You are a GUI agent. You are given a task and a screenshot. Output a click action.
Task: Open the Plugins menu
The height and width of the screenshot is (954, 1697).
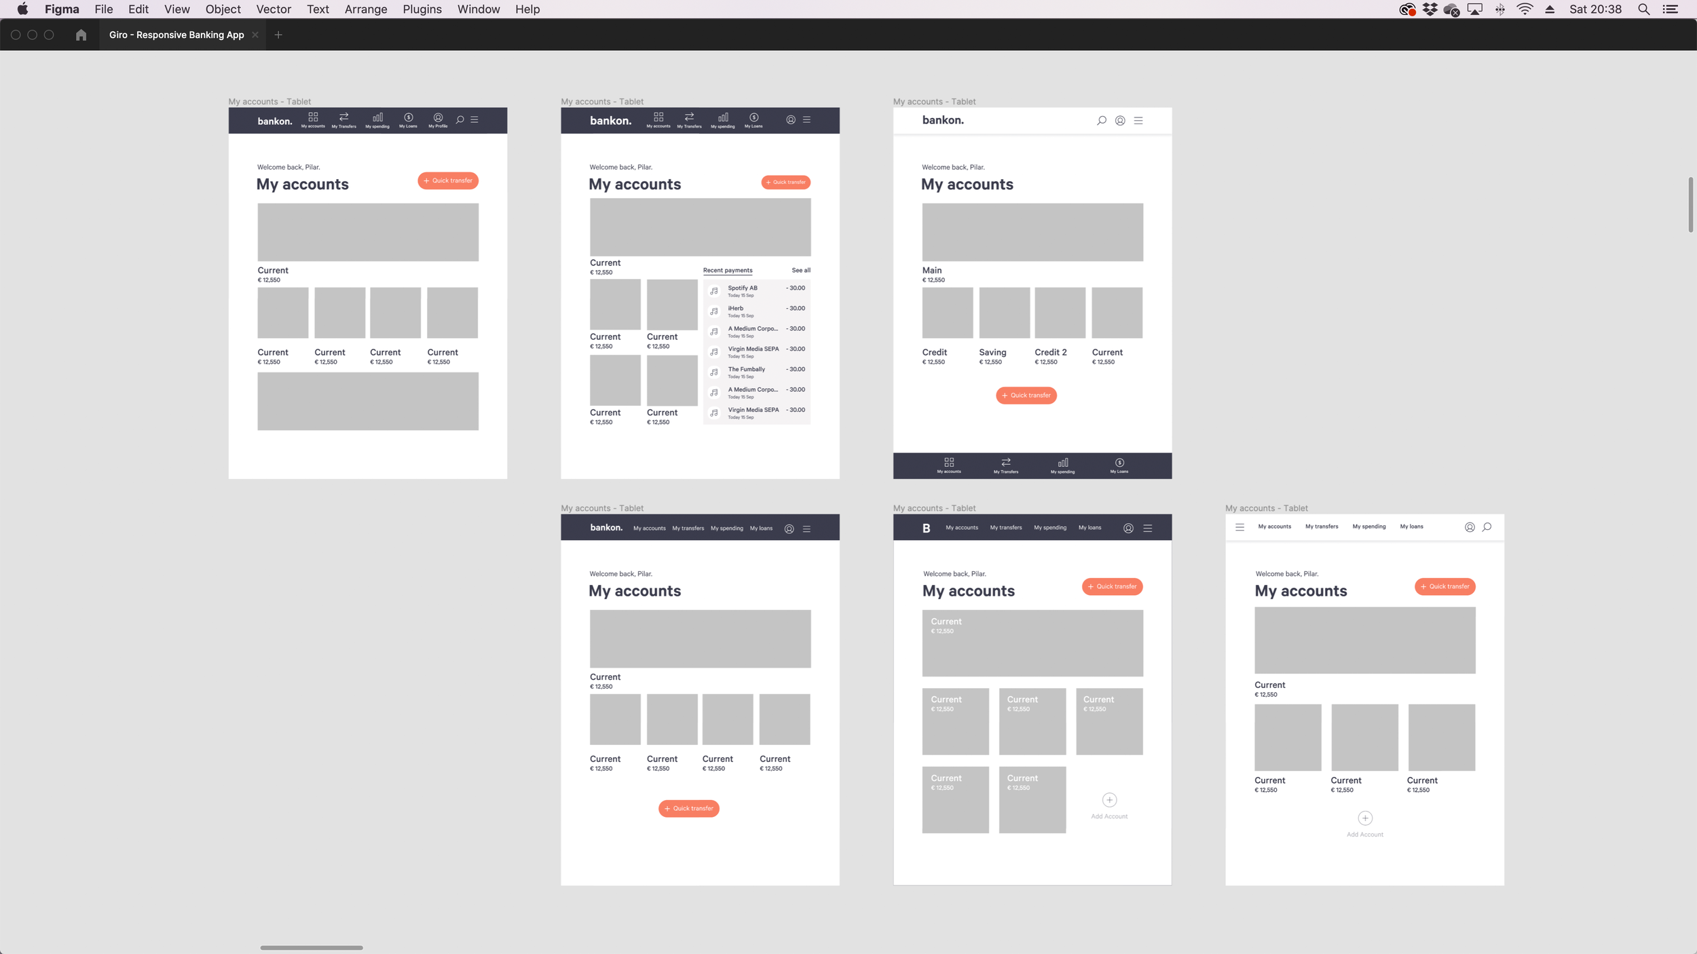[x=422, y=9]
